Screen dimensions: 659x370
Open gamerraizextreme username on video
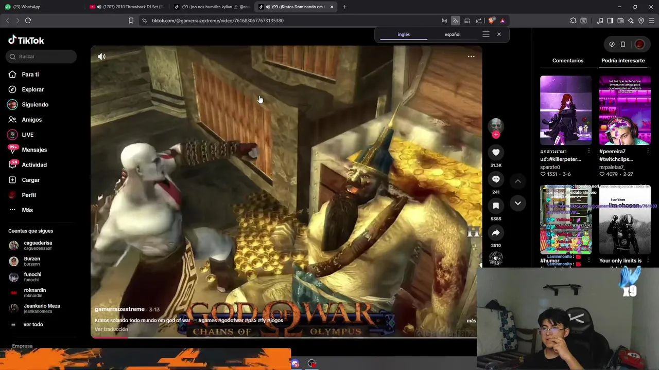coord(119,309)
